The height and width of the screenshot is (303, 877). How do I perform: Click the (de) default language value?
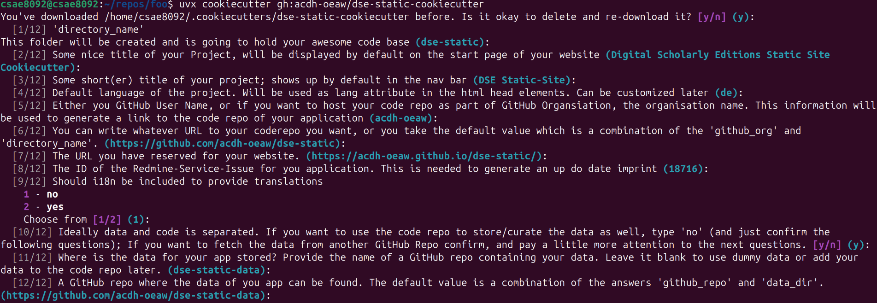point(726,93)
